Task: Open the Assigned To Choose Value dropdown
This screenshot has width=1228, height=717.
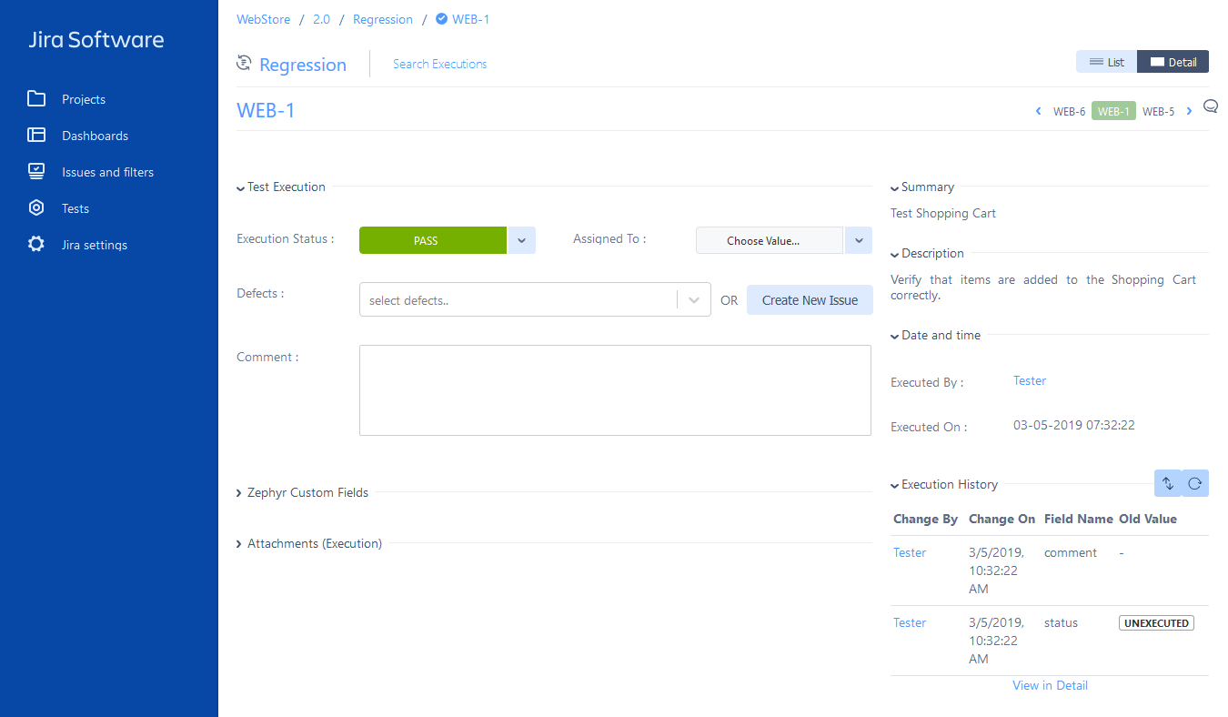Action: tap(857, 239)
